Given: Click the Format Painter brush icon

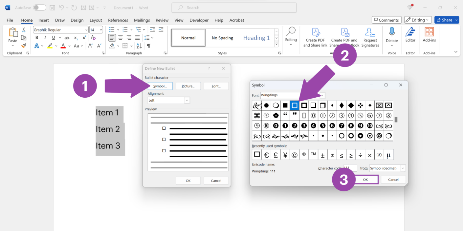Looking at the screenshot, I should pyautogui.click(x=24, y=46).
